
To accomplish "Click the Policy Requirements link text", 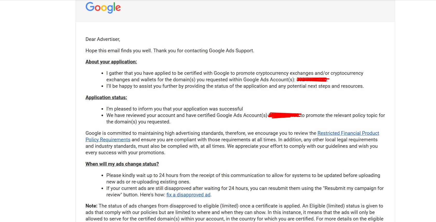I will coord(108,139).
